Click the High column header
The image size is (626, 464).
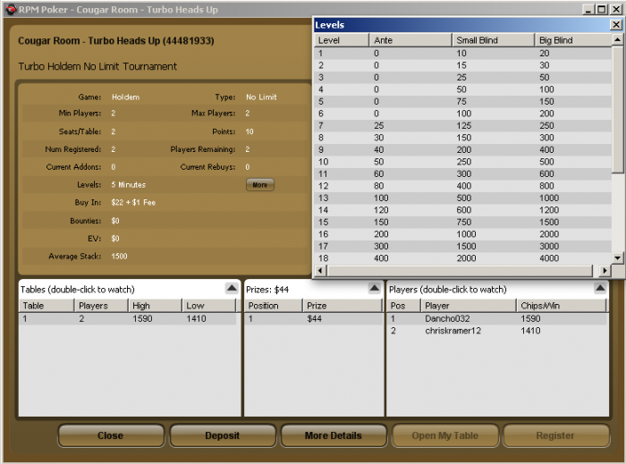[155, 306]
